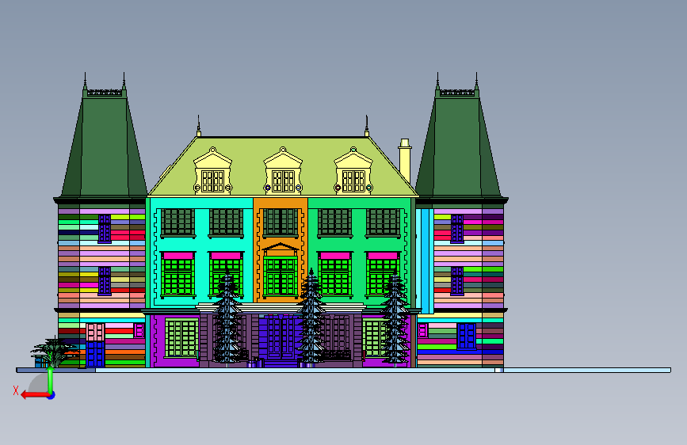Select the cyan vertical strip near right tower
This screenshot has width=687, height=445.
click(x=425, y=261)
